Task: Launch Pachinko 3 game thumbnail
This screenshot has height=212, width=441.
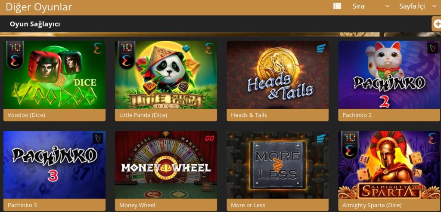Action: coord(54,165)
